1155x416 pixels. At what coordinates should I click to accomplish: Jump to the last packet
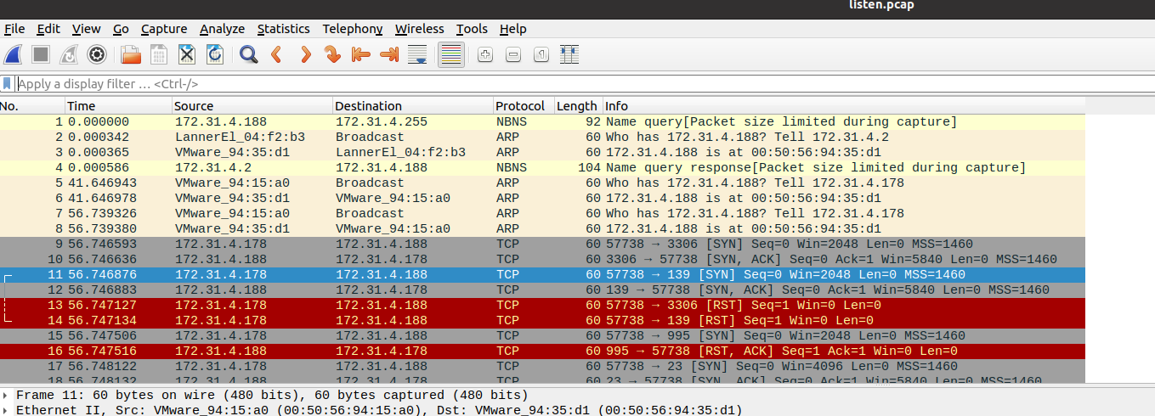[x=389, y=55]
